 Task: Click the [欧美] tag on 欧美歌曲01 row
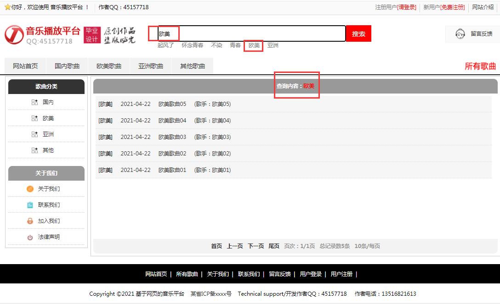[x=106, y=170]
